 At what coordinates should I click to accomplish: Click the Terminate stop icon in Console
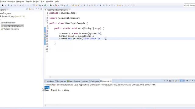click(x=165, y=81)
